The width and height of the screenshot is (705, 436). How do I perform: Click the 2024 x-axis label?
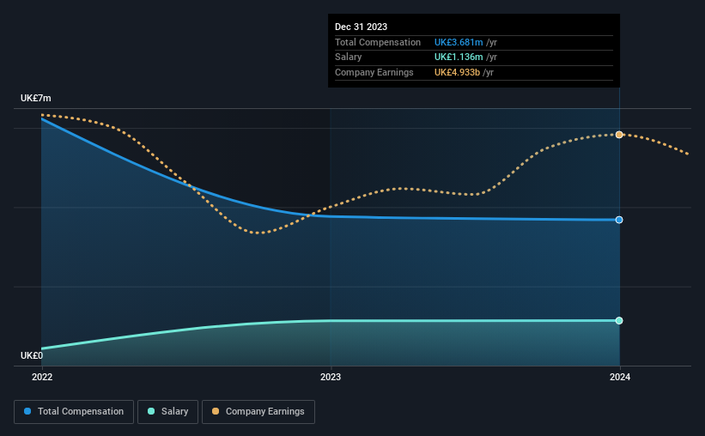pos(620,377)
